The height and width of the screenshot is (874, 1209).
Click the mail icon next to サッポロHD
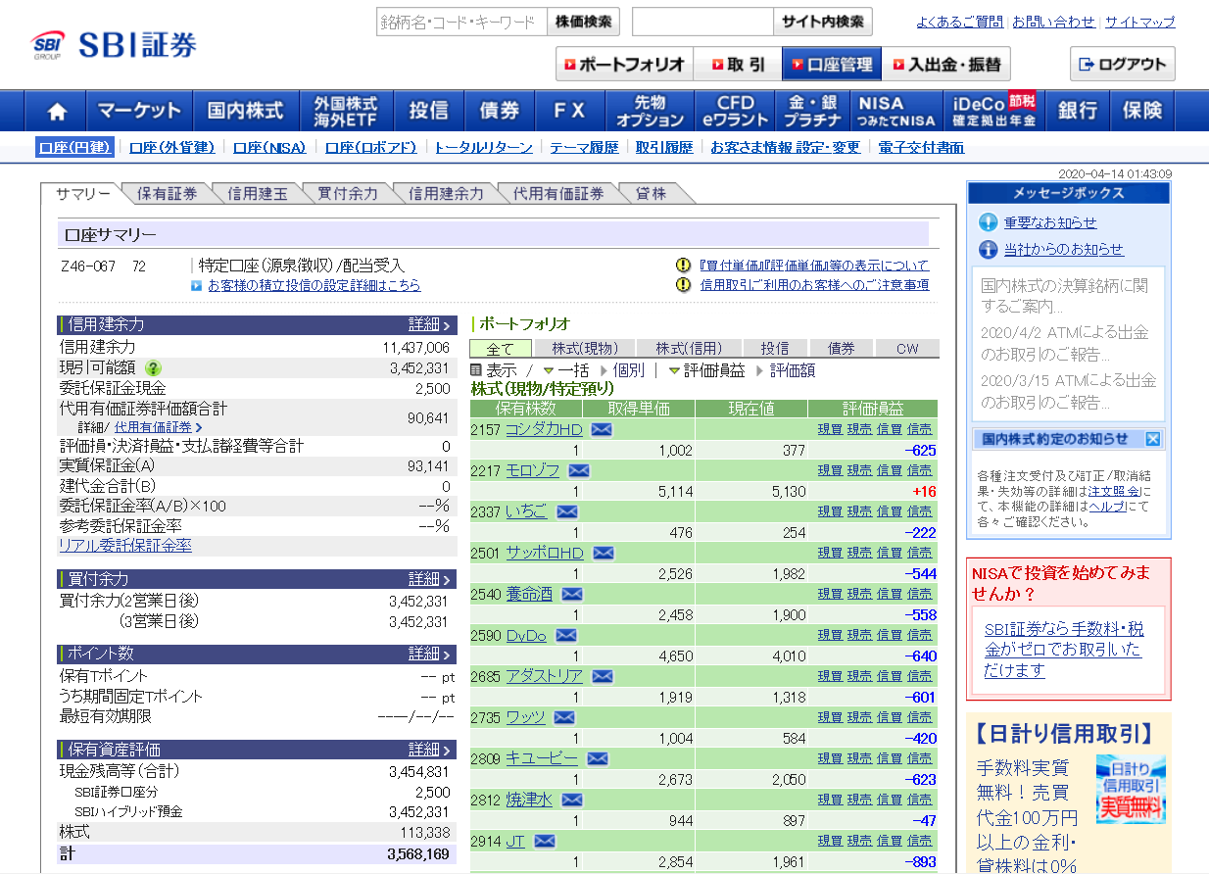[x=603, y=554]
